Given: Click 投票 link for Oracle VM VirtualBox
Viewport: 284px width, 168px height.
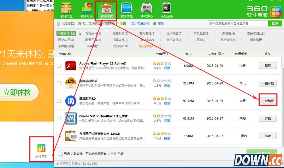Looking at the screenshot, I should tap(167, 121).
